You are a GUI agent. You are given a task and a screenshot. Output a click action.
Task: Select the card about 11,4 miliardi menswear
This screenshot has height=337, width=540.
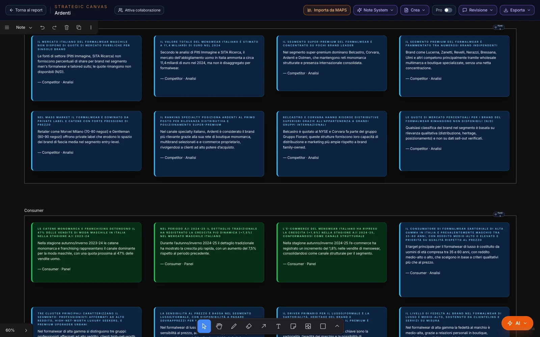[x=209, y=66]
